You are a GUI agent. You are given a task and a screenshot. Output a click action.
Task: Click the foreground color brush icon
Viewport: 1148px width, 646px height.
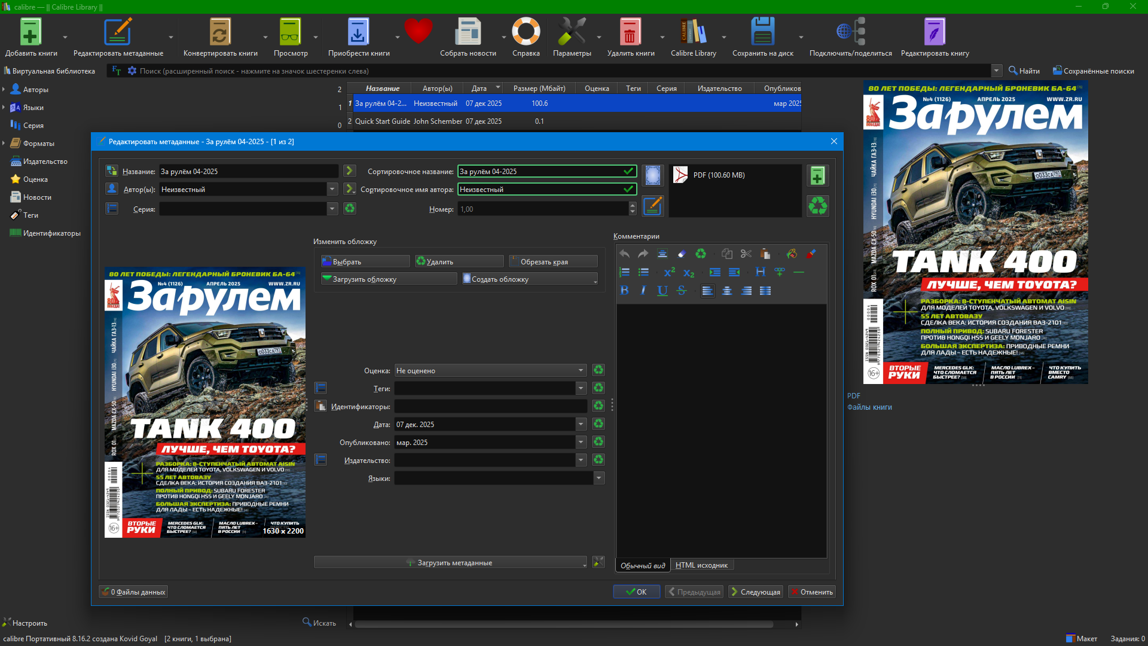(810, 254)
